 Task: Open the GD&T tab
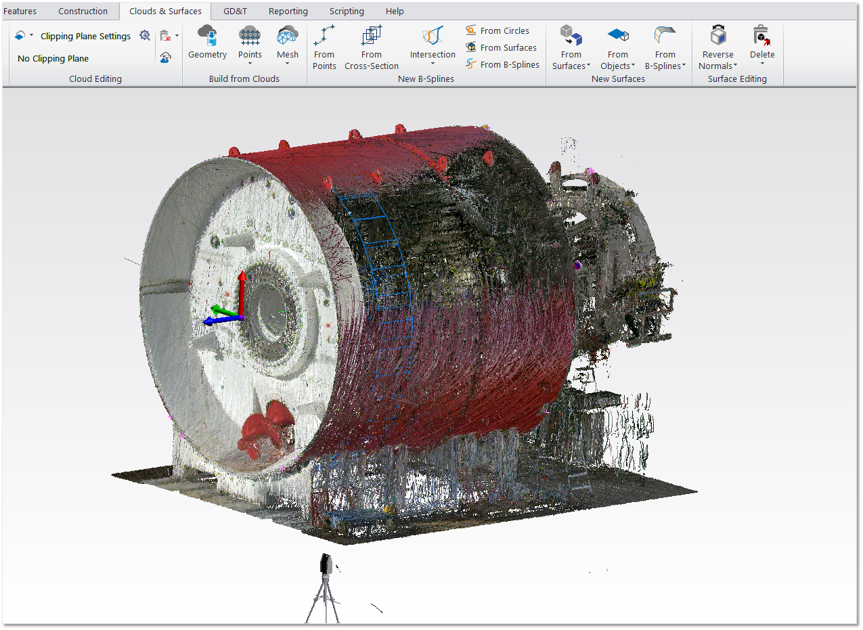pyautogui.click(x=235, y=11)
